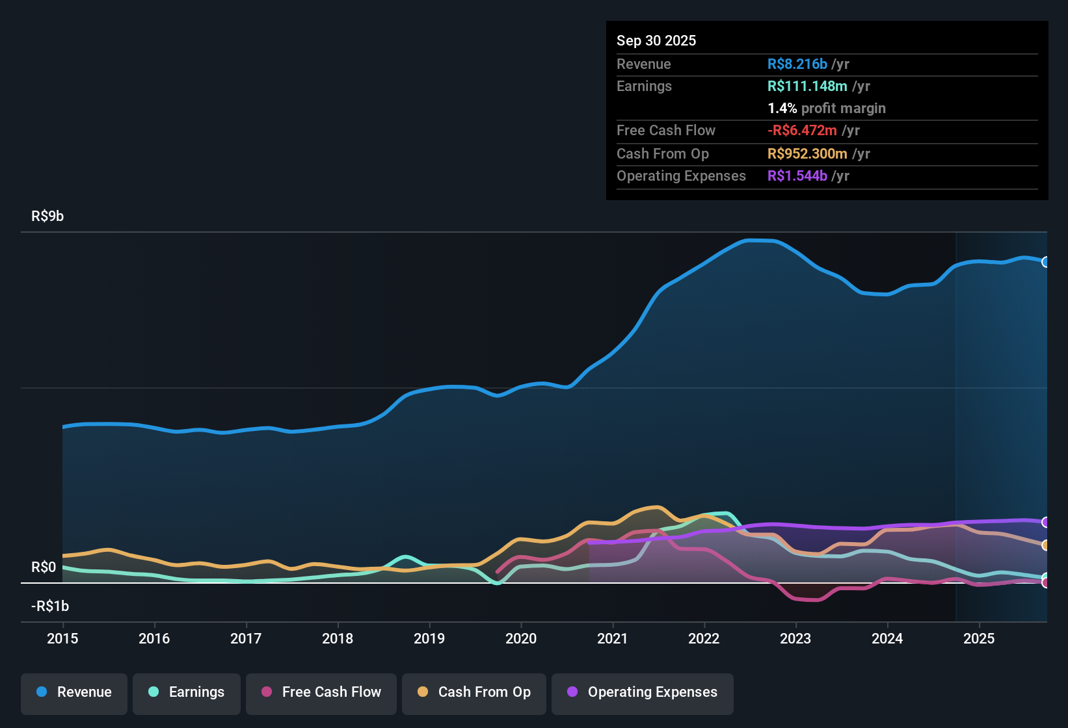Expand the Earnings legend entry
The width and height of the screenshot is (1068, 728).
click(187, 692)
